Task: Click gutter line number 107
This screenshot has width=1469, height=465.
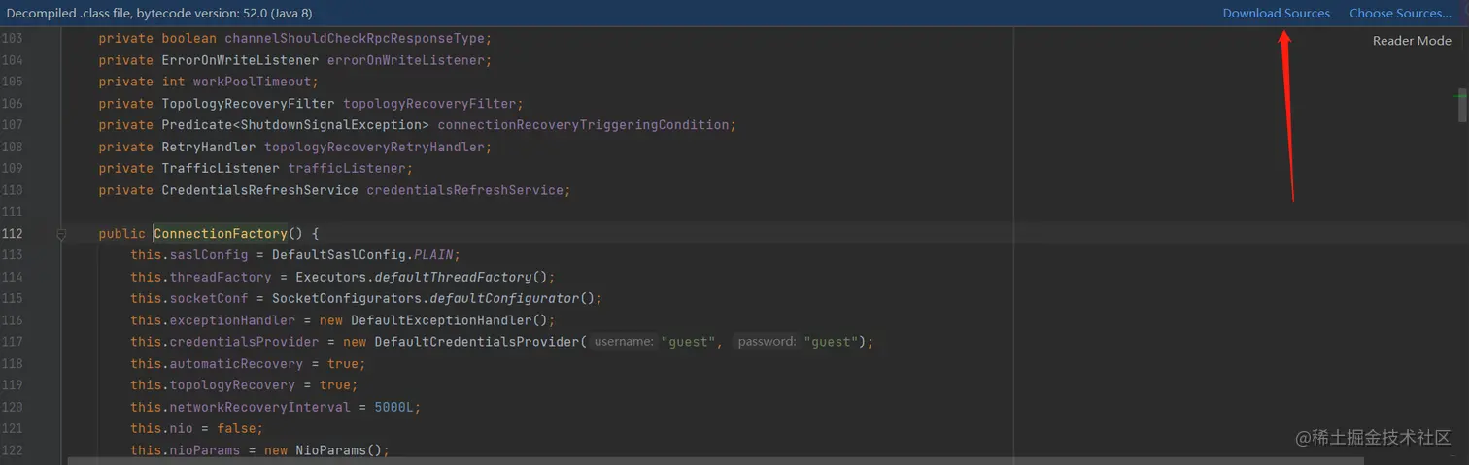Action: (12, 125)
